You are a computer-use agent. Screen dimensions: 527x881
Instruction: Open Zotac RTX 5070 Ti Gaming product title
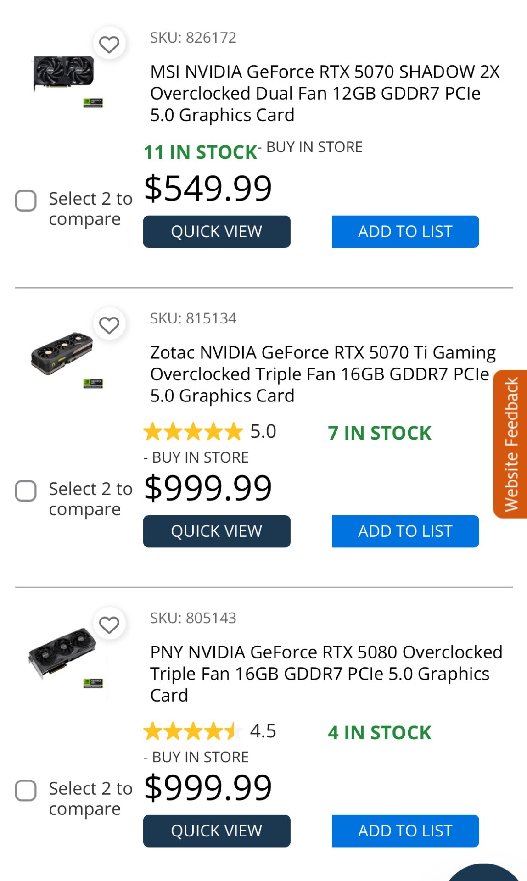322,374
